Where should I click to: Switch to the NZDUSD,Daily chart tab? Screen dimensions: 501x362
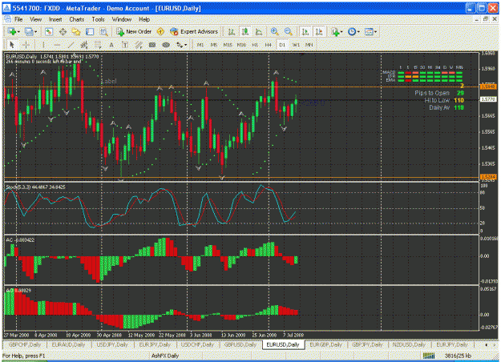409,344
